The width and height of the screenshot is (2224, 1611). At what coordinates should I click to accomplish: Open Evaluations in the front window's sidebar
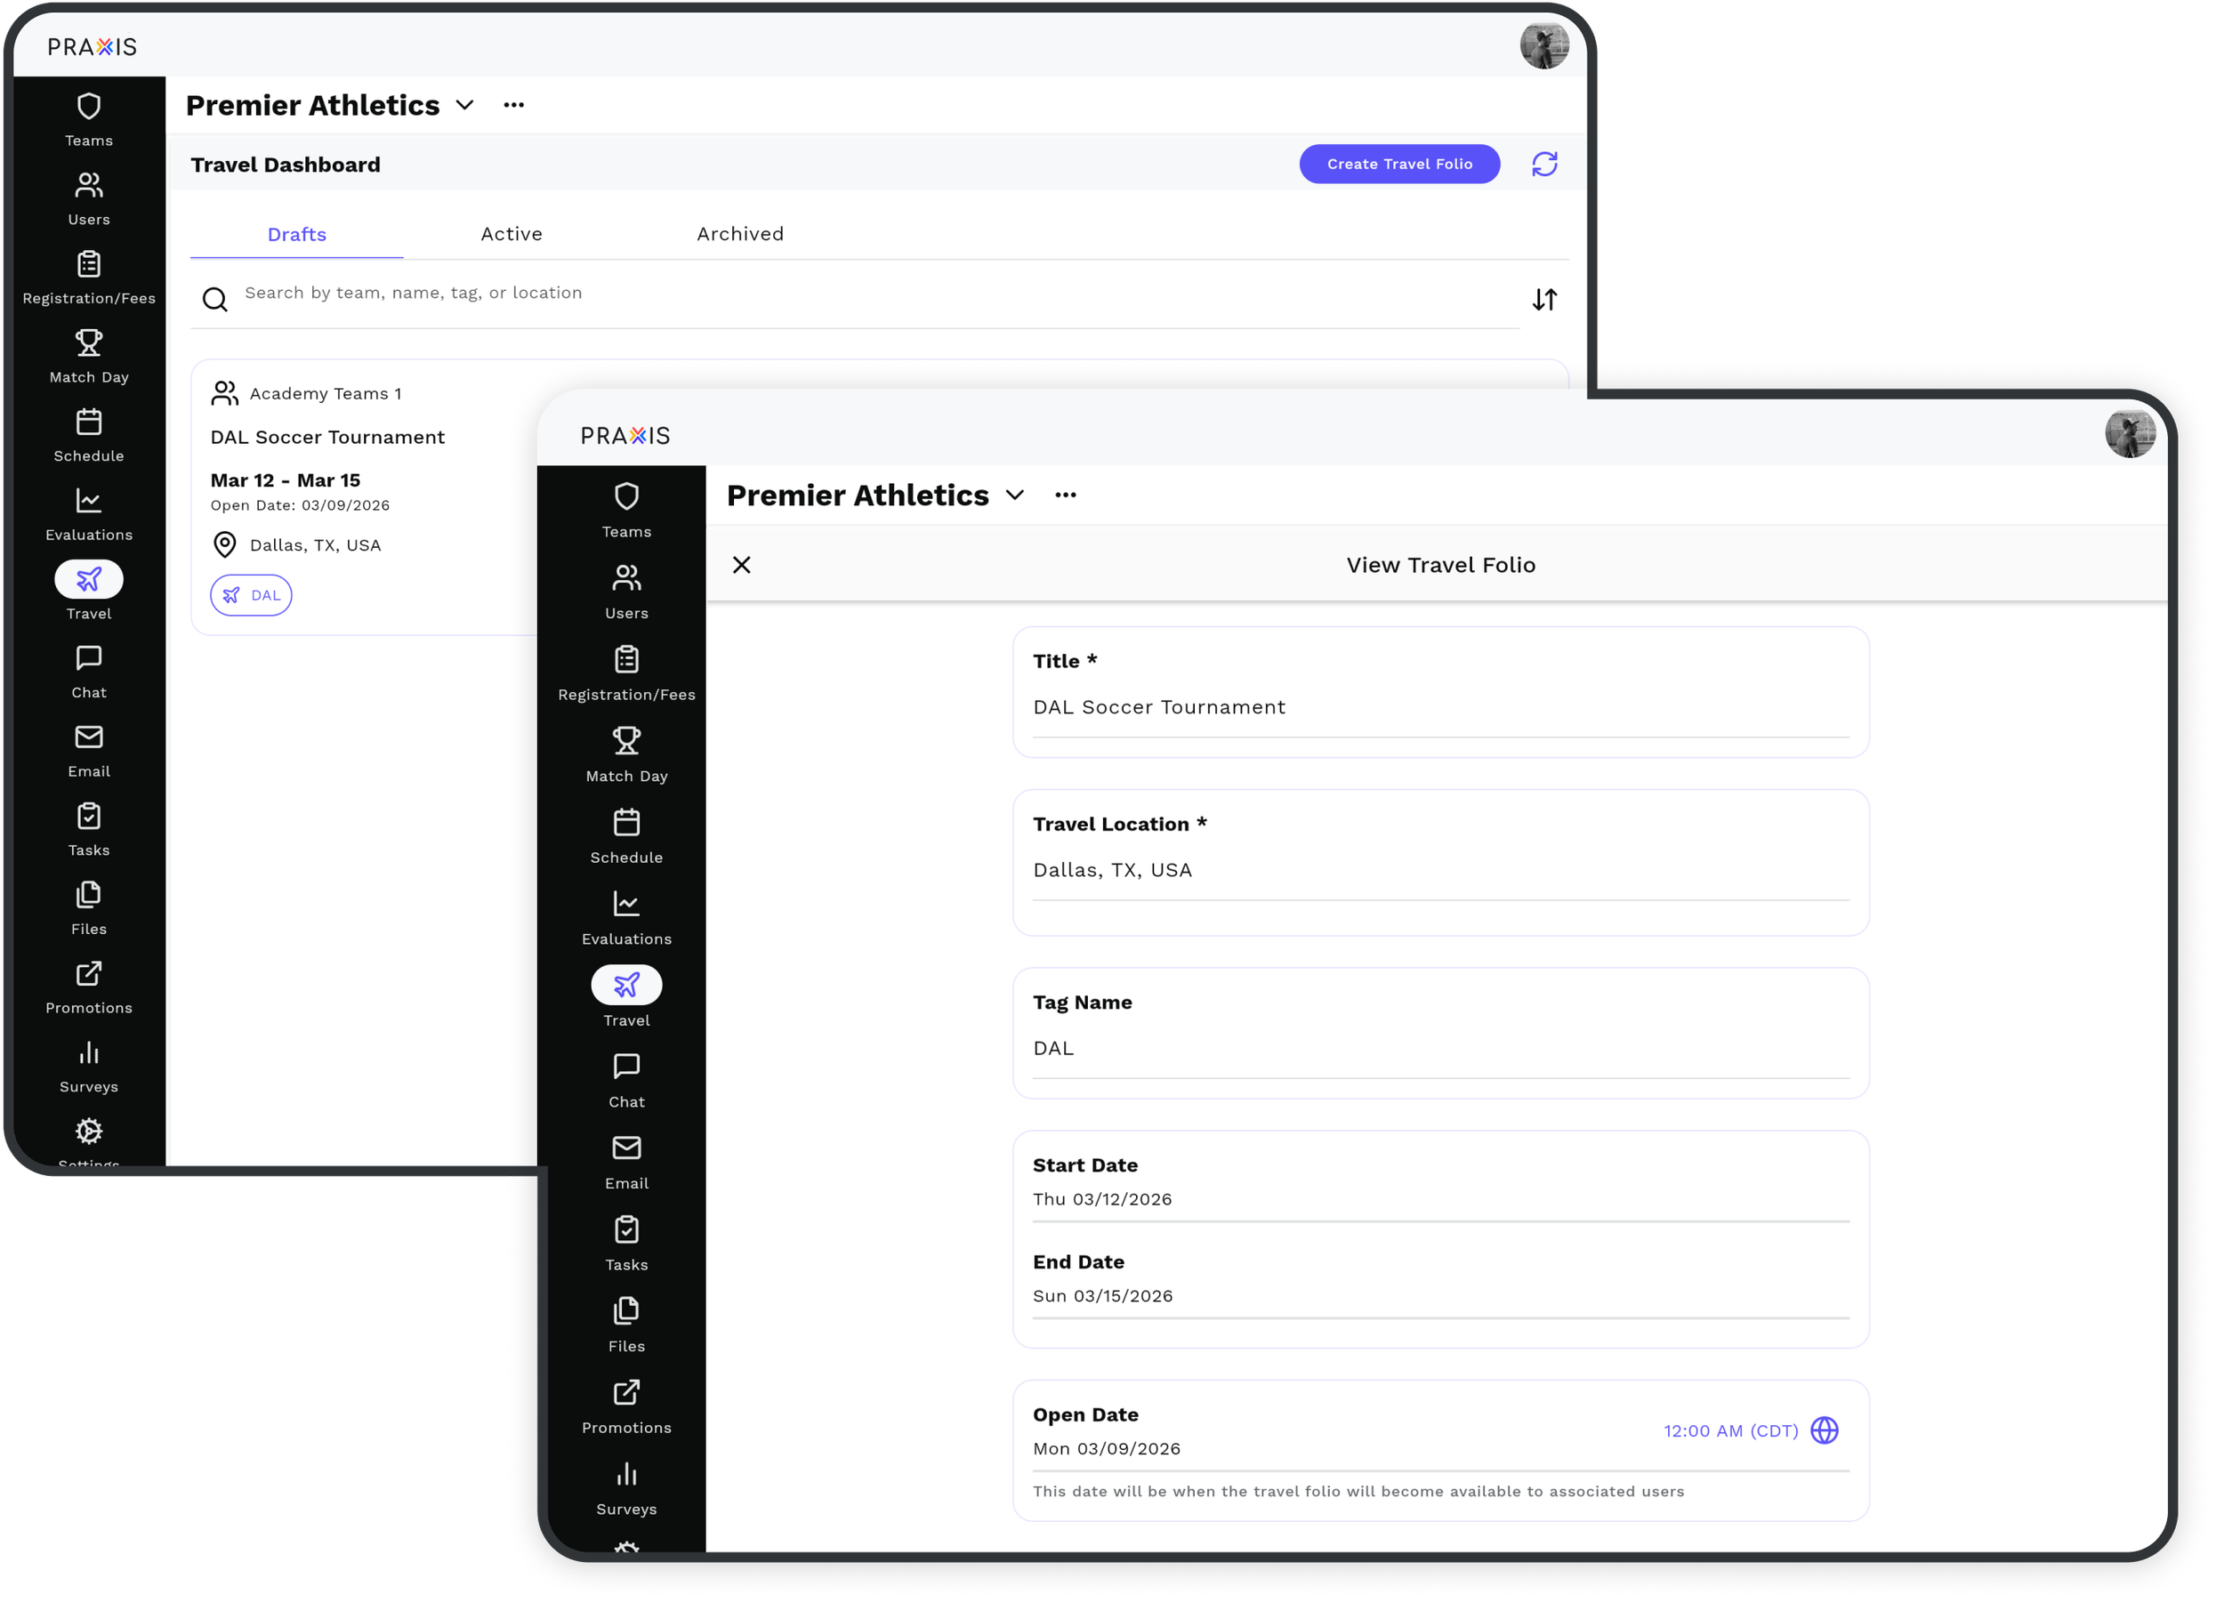[625, 917]
